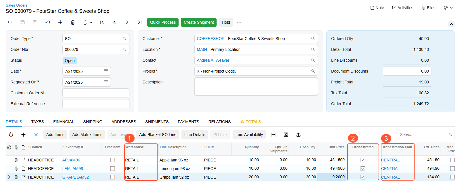Image resolution: width=460 pixels, height=184 pixels.
Task: Go to the next record arrow
Action: 127,22
